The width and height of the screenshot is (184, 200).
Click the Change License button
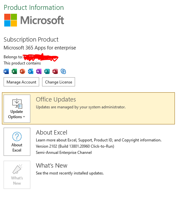58,82
